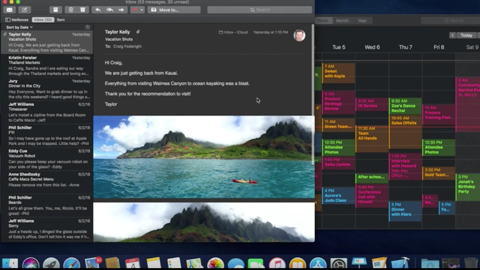
Task: Archive the selected message
Action: [55, 10]
